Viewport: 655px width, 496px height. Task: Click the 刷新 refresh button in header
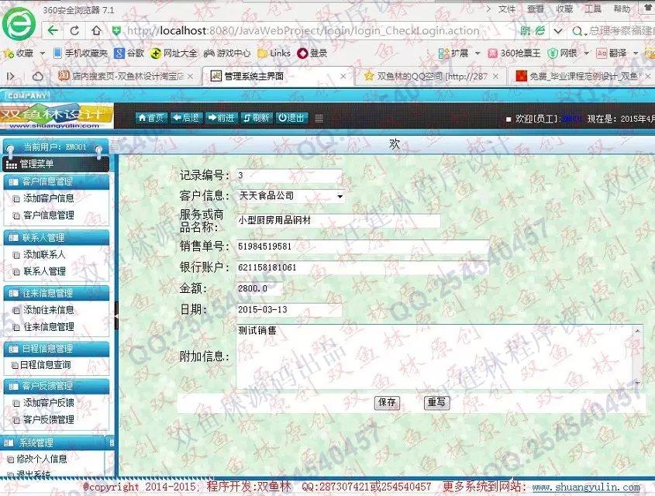(x=256, y=118)
